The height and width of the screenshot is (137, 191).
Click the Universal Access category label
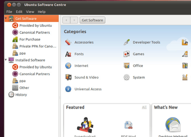[88, 89]
